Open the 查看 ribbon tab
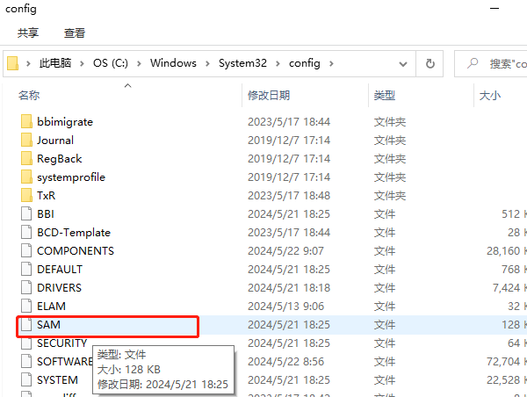Viewport: 527px width, 397px height. [75, 33]
